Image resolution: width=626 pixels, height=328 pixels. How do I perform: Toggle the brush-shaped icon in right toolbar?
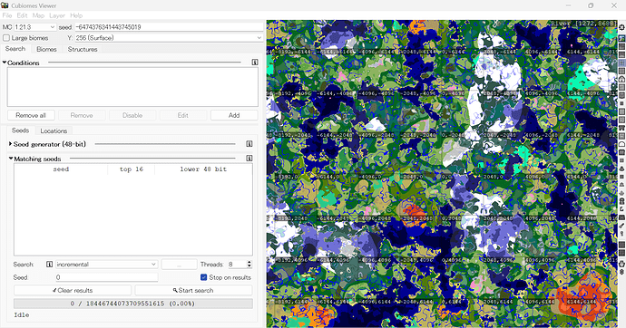click(x=621, y=226)
